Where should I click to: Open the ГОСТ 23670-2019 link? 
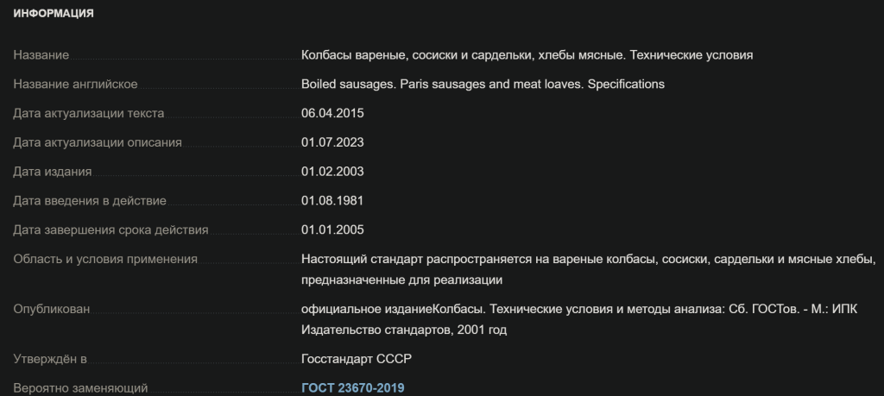point(352,387)
